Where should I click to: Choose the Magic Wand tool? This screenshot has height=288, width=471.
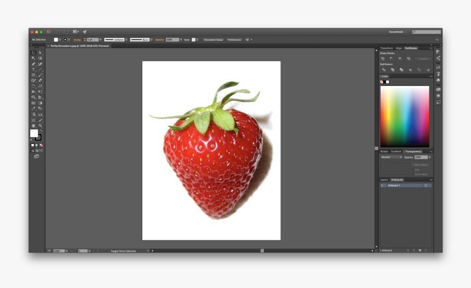pyautogui.click(x=33, y=58)
